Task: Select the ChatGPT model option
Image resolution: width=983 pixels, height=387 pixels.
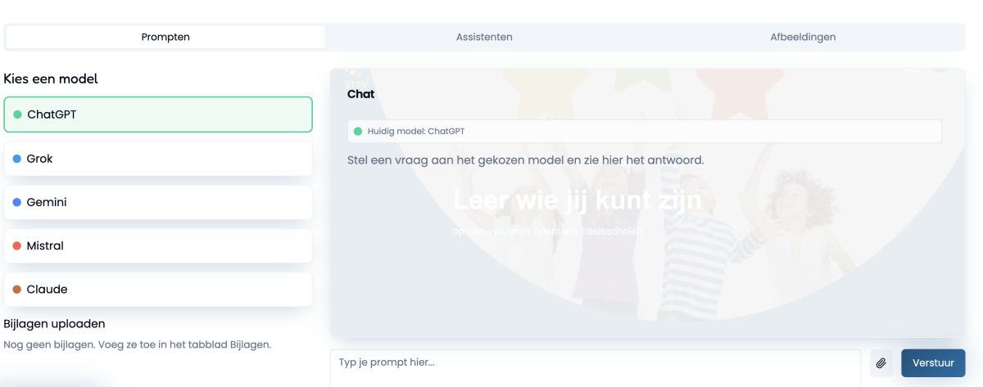Action: click(157, 115)
